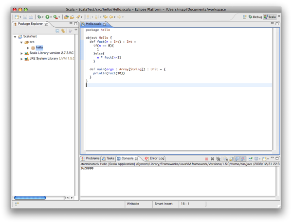
Task: Go to last edit location
Action: (106, 17)
